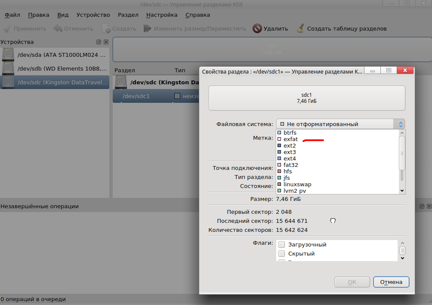Open the Справка menu
The image size is (432, 305).
click(x=197, y=15)
